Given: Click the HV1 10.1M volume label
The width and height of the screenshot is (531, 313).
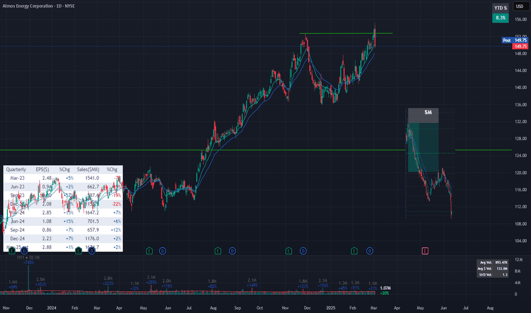Looking at the screenshot, I should click(28, 257).
